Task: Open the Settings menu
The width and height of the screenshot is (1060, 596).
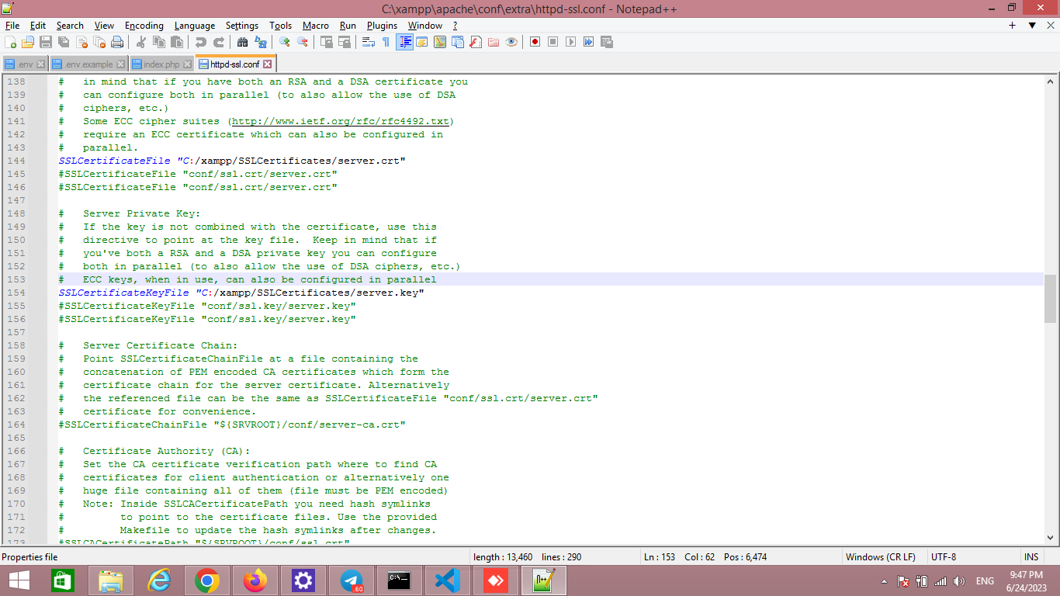Action: [242, 26]
